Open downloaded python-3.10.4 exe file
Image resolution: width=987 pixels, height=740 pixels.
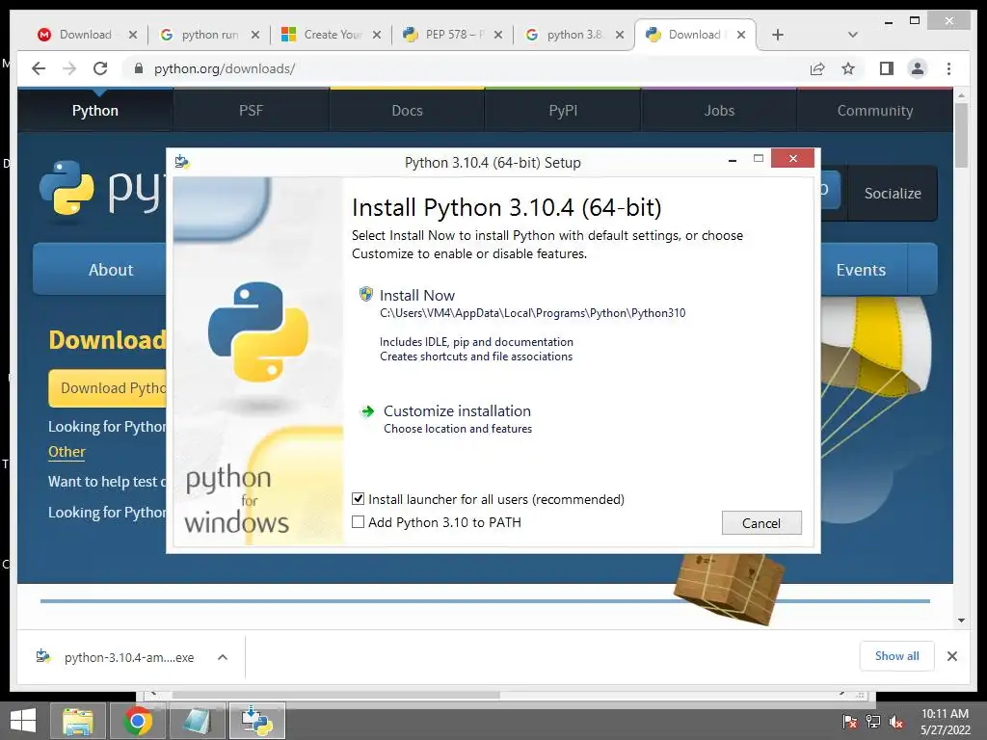click(128, 657)
